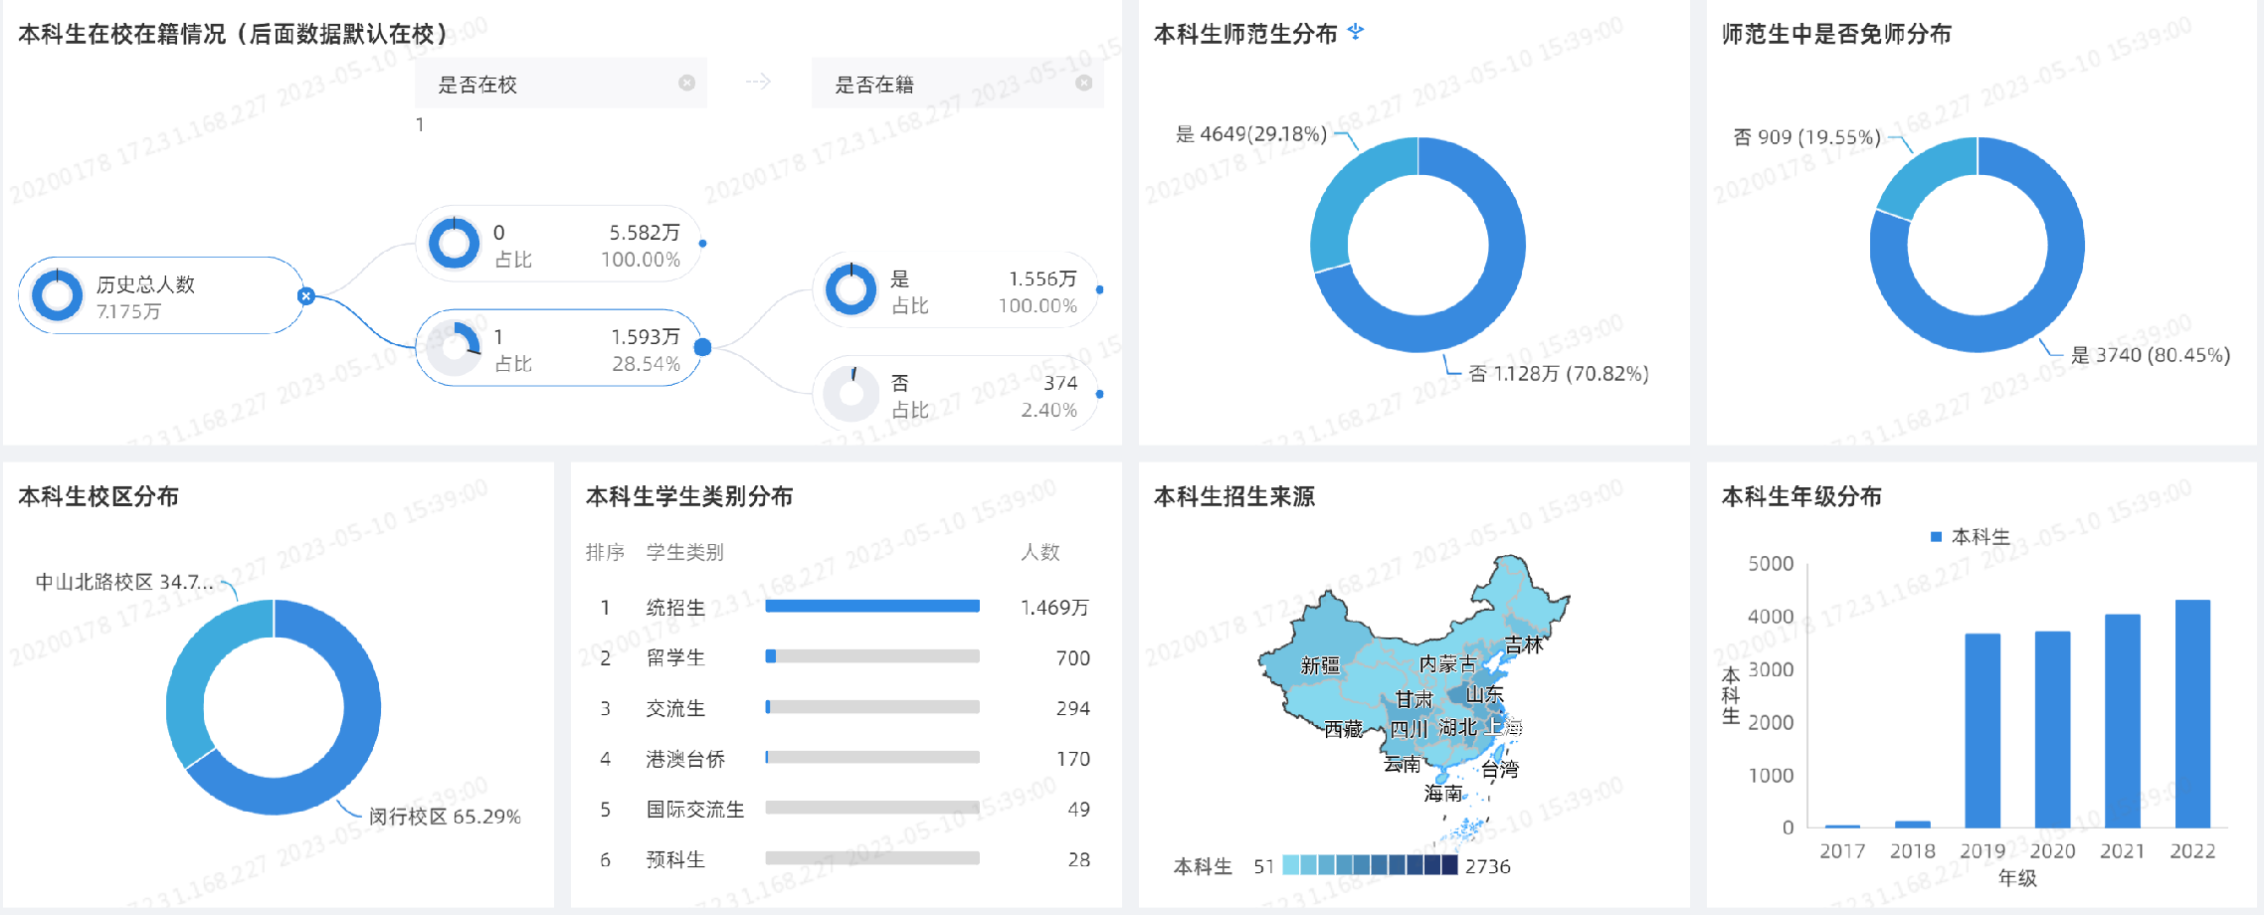Toggle the 本科生 legend square in grade chart
Image resolution: width=2264 pixels, height=915 pixels.
pyautogui.click(x=1936, y=537)
